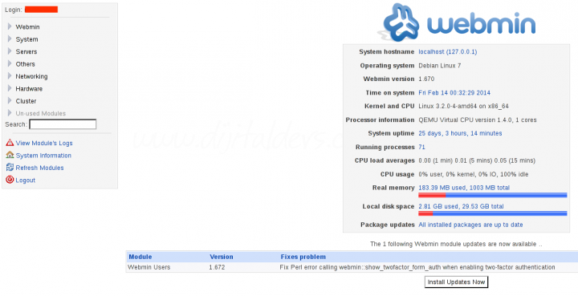Select the Webmin Users module cell
This screenshot has width=578, height=296.
149,267
